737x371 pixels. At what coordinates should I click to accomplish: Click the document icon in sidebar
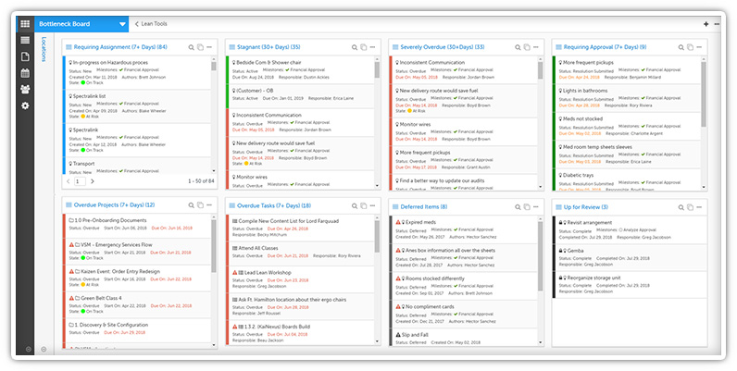tap(25, 56)
